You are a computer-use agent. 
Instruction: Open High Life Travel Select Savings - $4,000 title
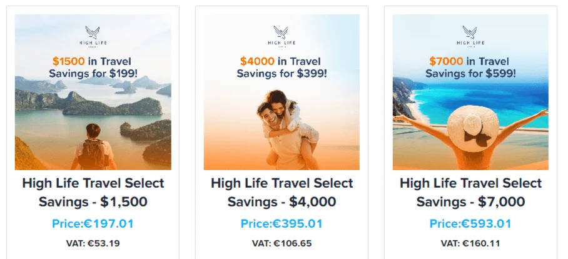point(281,193)
